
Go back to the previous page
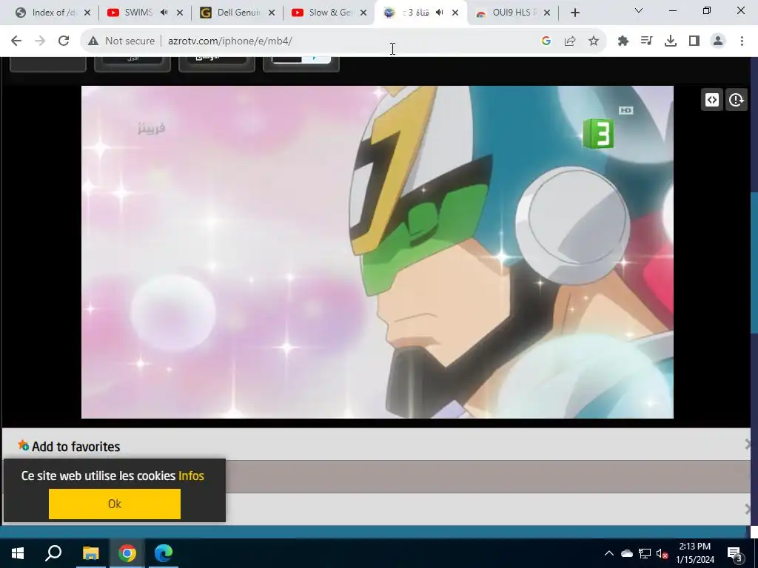click(16, 41)
